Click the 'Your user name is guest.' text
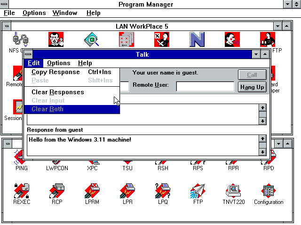Screen dimensions: 301x225 [165, 73]
